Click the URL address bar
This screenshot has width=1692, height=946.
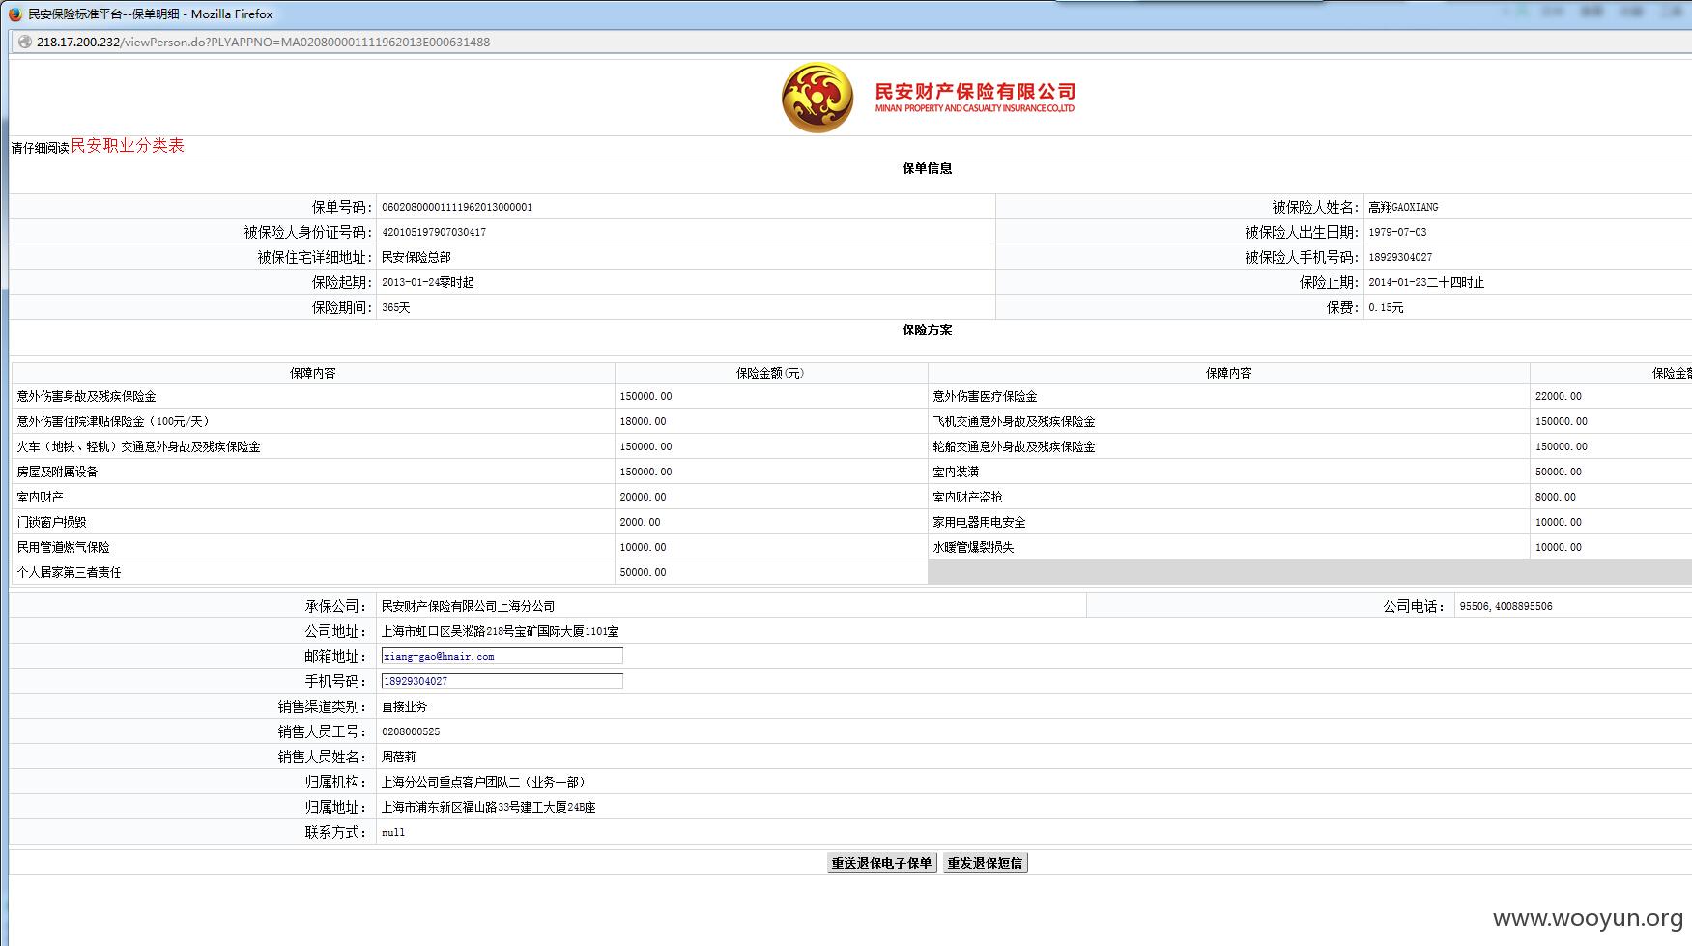(x=850, y=42)
